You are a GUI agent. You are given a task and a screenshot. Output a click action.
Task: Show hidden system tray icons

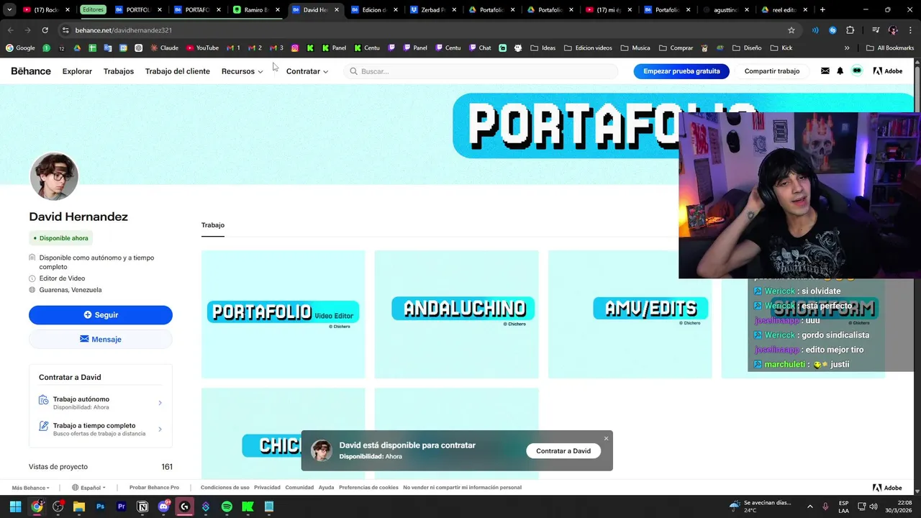(x=809, y=506)
